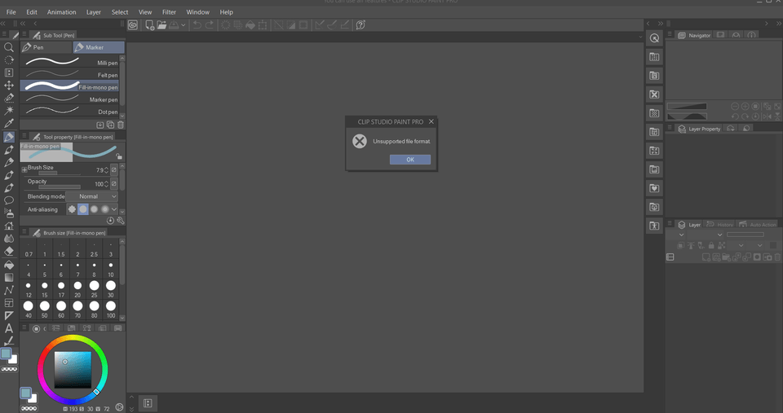This screenshot has height=413, width=783.
Task: Select the Eyedropper tool
Action: click(8, 123)
